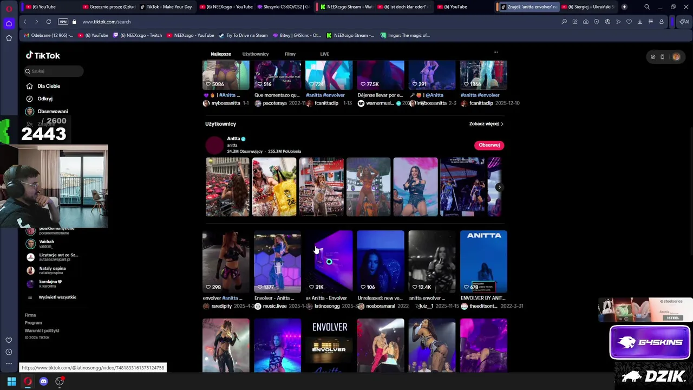
Task: Follow Anitta with the Obserwuj button
Action: 489,145
